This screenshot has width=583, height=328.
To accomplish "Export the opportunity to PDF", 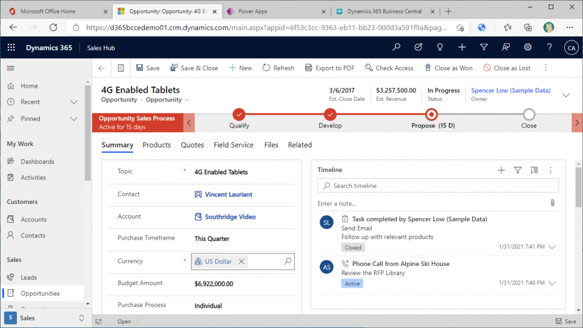I will 330,68.
